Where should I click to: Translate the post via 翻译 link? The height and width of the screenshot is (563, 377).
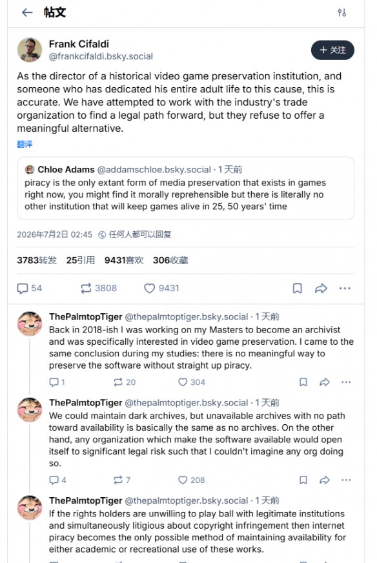(x=25, y=144)
